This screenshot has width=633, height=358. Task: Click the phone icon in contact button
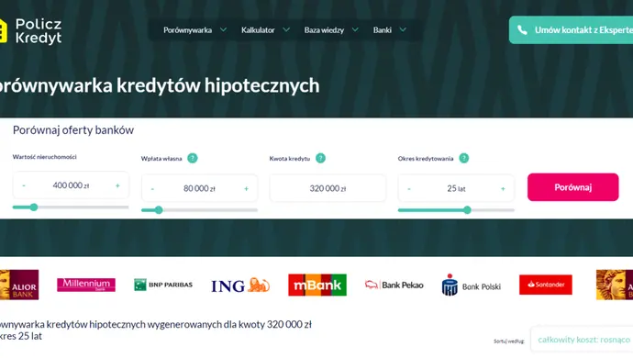pyautogui.click(x=522, y=30)
